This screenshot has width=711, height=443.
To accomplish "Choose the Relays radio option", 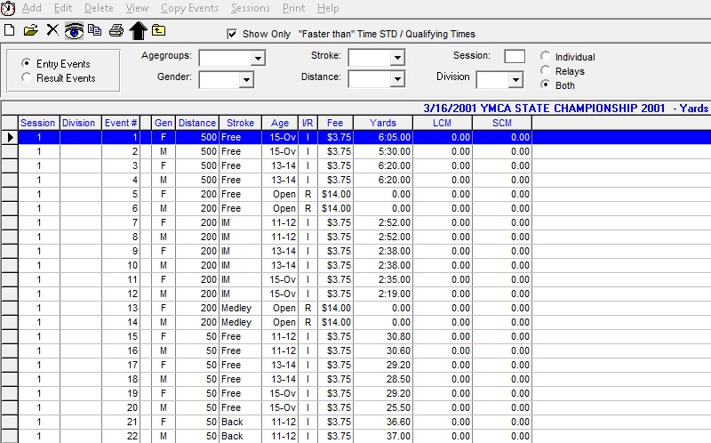I will (x=546, y=71).
